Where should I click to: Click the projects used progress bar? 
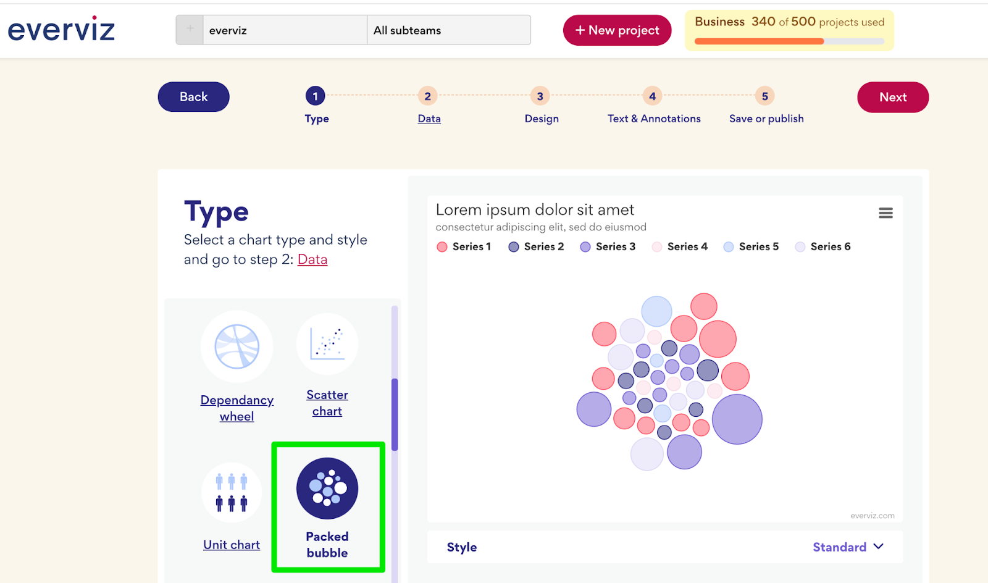(789, 41)
